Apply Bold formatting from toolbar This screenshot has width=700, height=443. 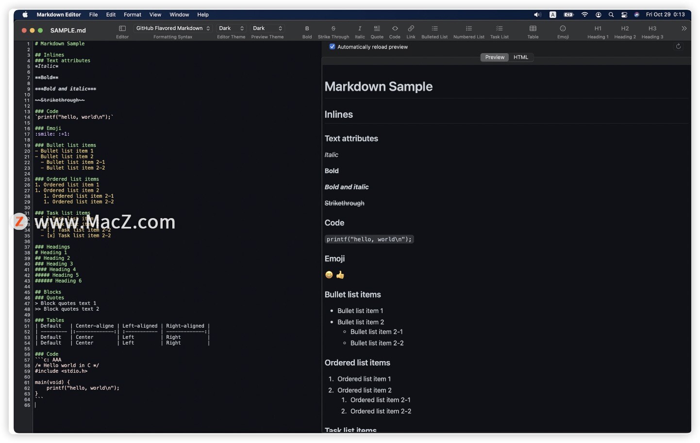click(x=307, y=29)
